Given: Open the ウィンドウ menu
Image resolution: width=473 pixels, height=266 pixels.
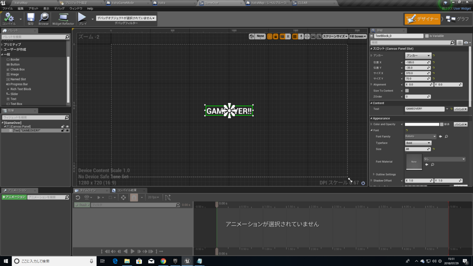Looking at the screenshot, I should pyautogui.click(x=76, y=8).
